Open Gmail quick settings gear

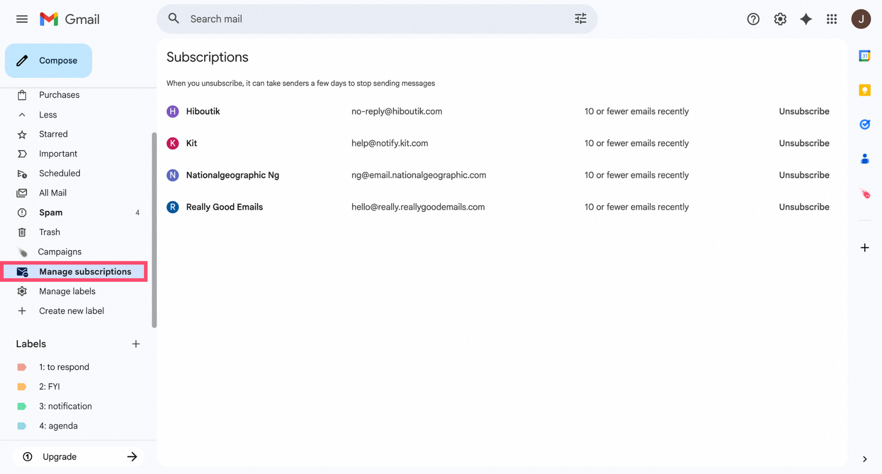(x=780, y=19)
